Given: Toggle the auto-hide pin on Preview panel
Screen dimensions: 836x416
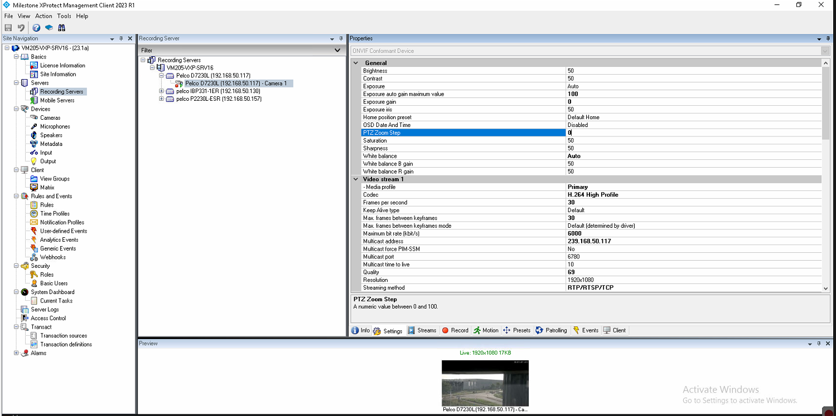Looking at the screenshot, I should click(x=819, y=343).
